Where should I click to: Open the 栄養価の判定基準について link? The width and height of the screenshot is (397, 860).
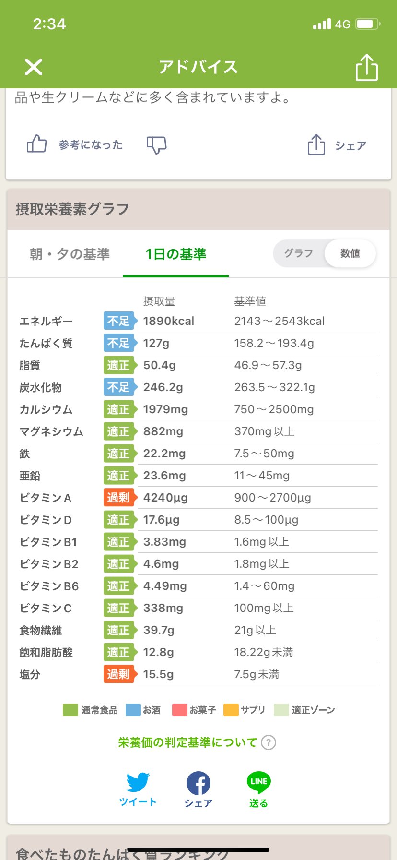pos(187,742)
